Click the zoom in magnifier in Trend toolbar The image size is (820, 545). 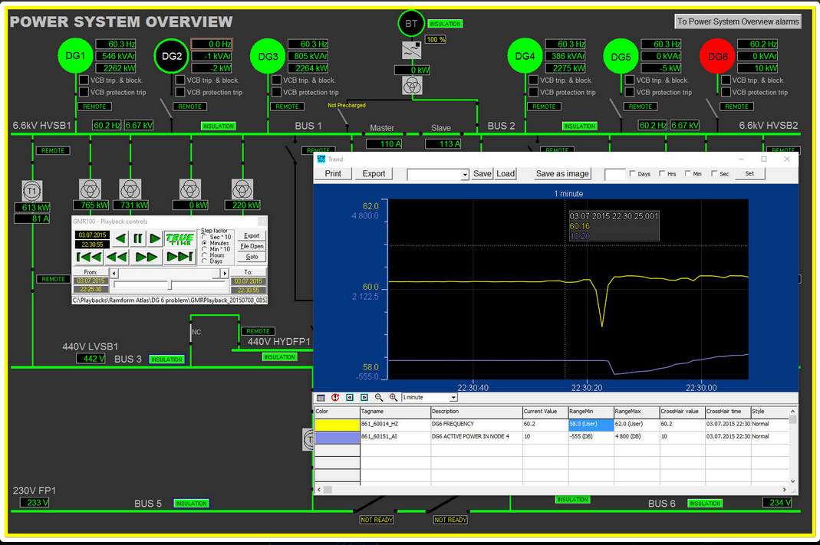394,397
